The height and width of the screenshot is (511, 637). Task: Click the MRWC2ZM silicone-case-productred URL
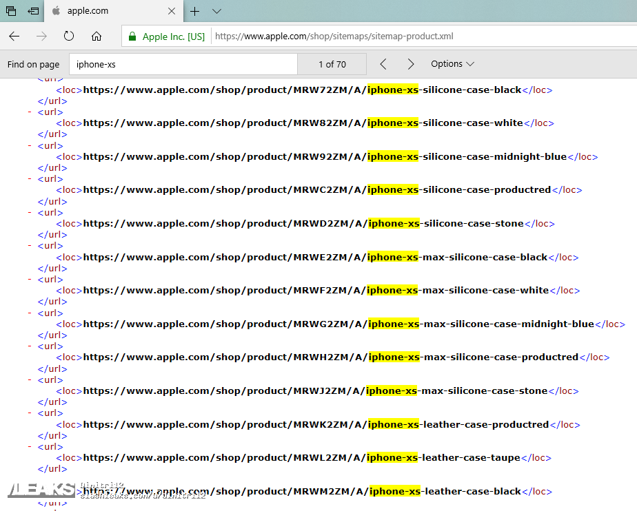(x=317, y=190)
